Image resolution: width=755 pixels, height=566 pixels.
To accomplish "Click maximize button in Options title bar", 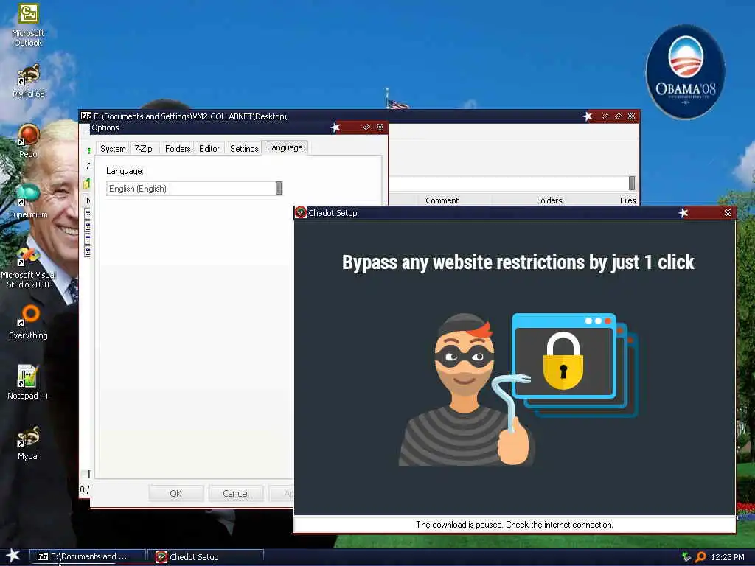I will pos(366,127).
